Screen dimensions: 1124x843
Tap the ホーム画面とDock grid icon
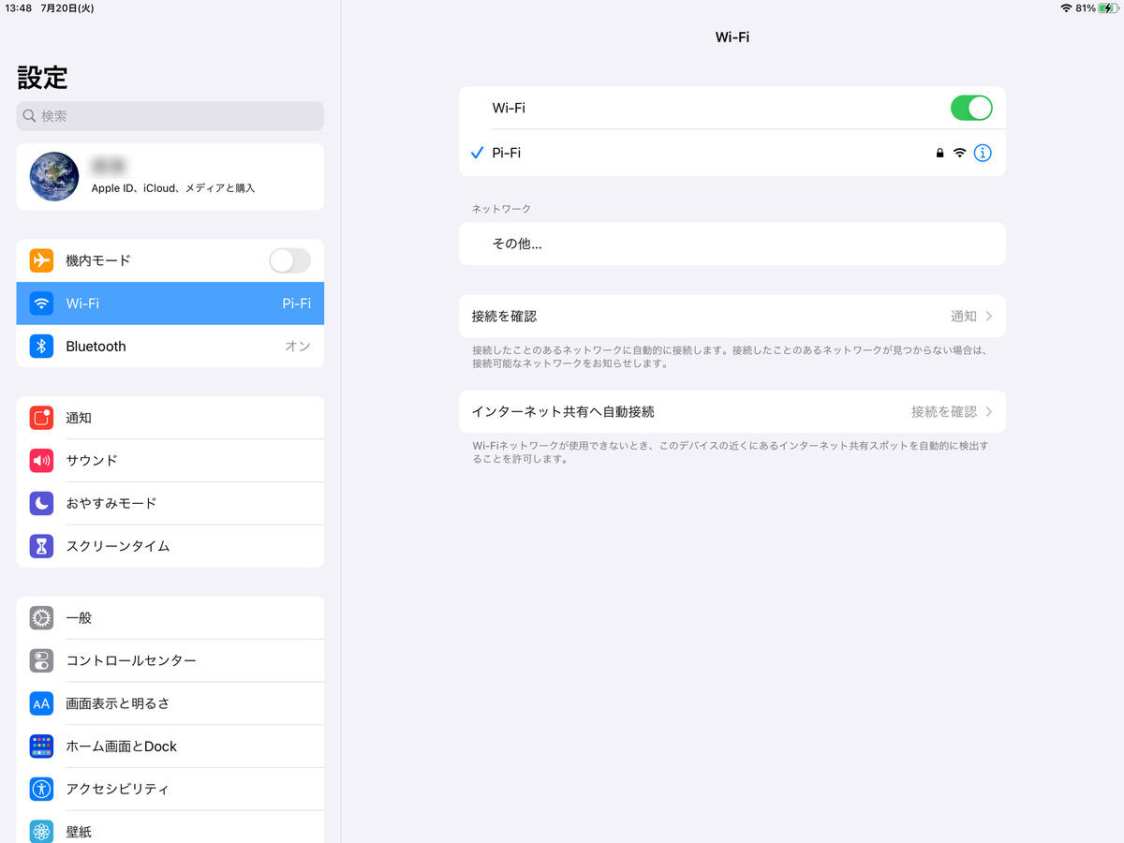click(41, 747)
